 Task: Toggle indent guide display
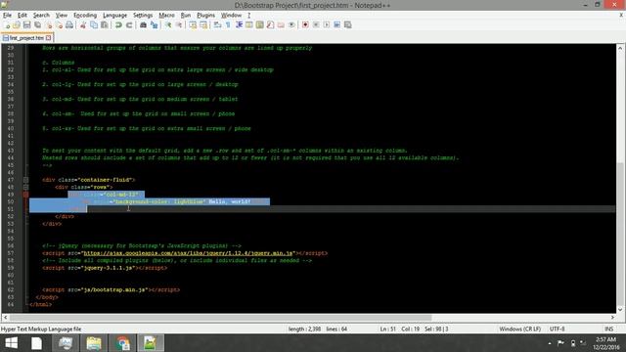click(239, 25)
